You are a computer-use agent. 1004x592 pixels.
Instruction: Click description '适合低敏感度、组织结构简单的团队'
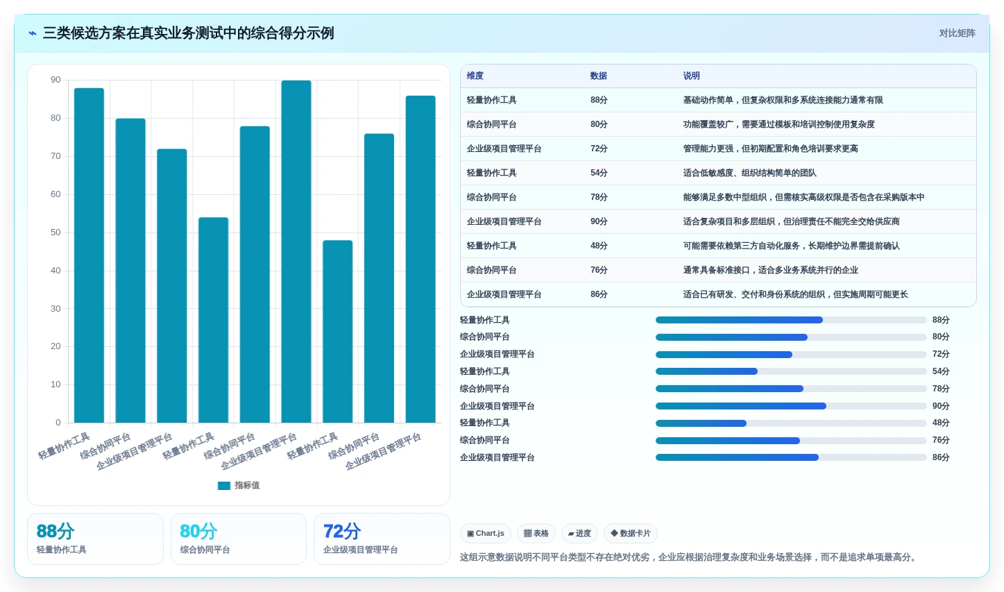point(750,174)
